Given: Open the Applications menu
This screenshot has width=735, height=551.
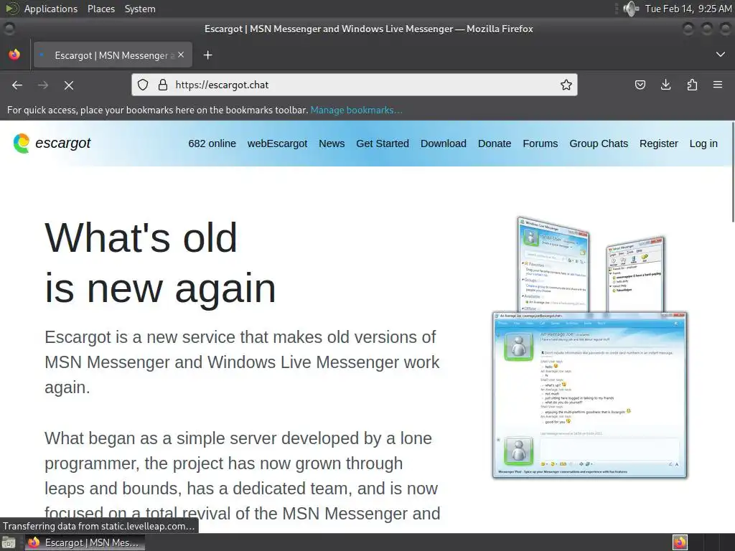Looking at the screenshot, I should [51, 9].
